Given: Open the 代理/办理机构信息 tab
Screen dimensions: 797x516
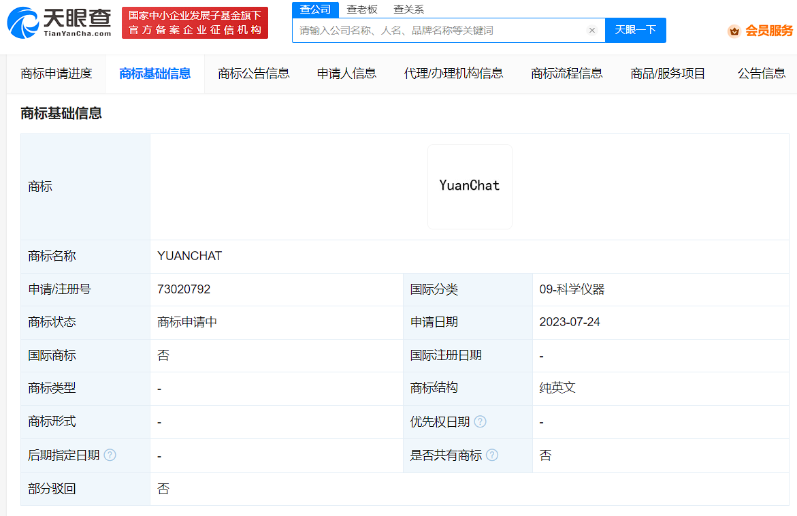Looking at the screenshot, I should pos(453,74).
